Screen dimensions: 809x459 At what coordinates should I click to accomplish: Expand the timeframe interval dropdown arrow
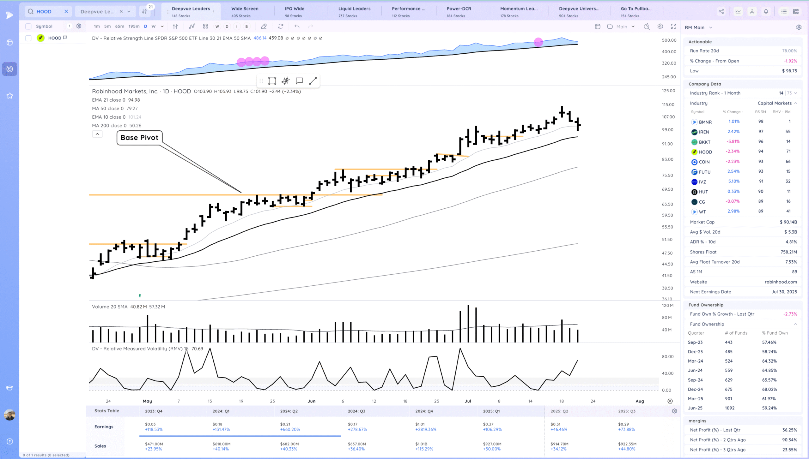click(x=162, y=27)
